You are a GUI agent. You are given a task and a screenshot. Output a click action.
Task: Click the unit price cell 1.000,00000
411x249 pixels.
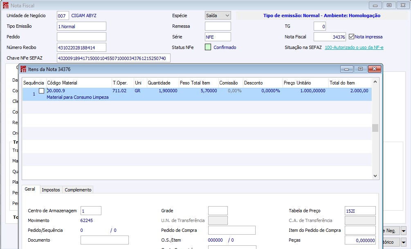tap(313, 91)
